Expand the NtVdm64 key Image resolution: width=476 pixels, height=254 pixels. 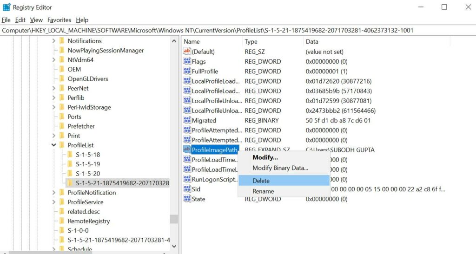(x=54, y=60)
